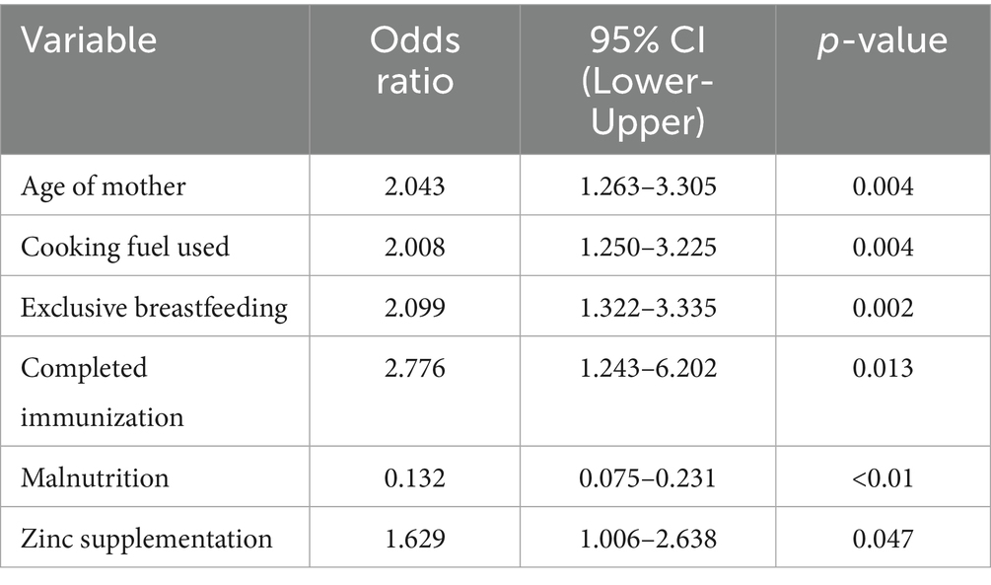Select the p-value 0.013 cell
This screenshot has width=991, height=585.
pyautogui.click(x=882, y=369)
